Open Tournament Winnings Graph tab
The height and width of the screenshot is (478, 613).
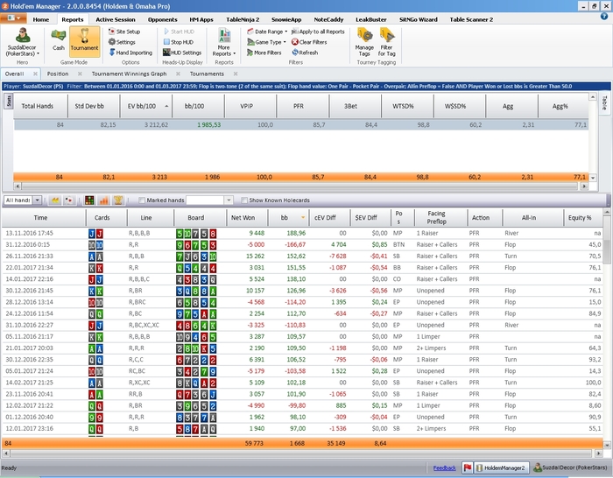click(129, 74)
